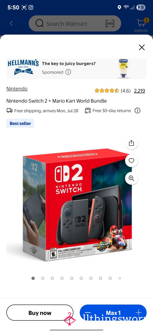Share this product via share icon

(x=132, y=143)
